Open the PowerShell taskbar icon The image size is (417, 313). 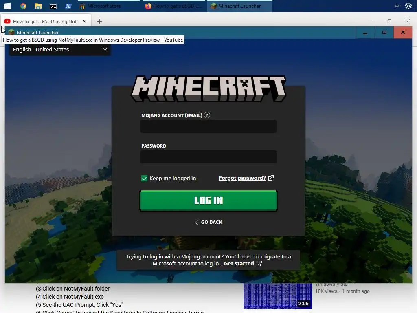point(68,6)
